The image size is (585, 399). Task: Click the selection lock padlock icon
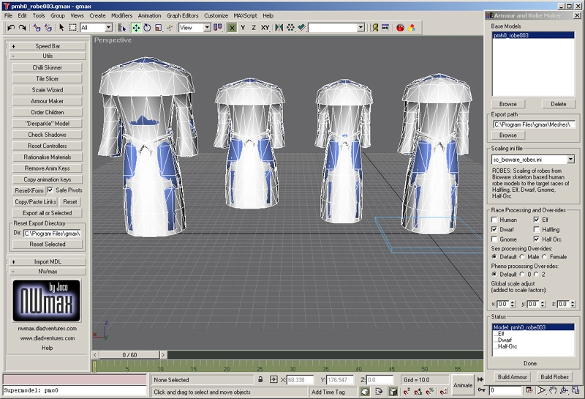(260, 380)
